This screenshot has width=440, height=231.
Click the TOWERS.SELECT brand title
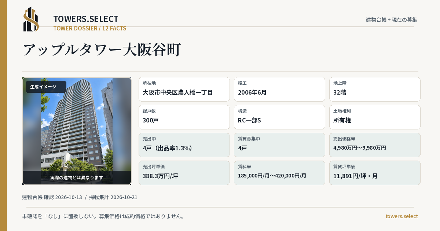pyautogui.click(x=86, y=19)
